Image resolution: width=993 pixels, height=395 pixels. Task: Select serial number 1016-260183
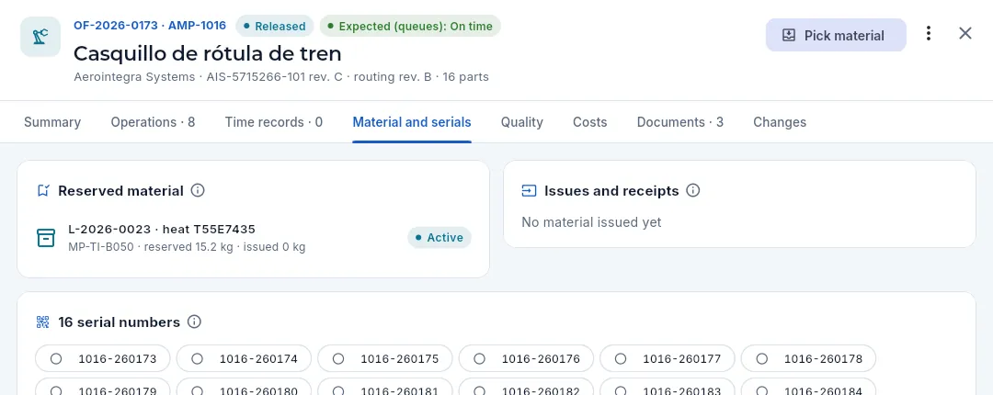(x=668, y=387)
